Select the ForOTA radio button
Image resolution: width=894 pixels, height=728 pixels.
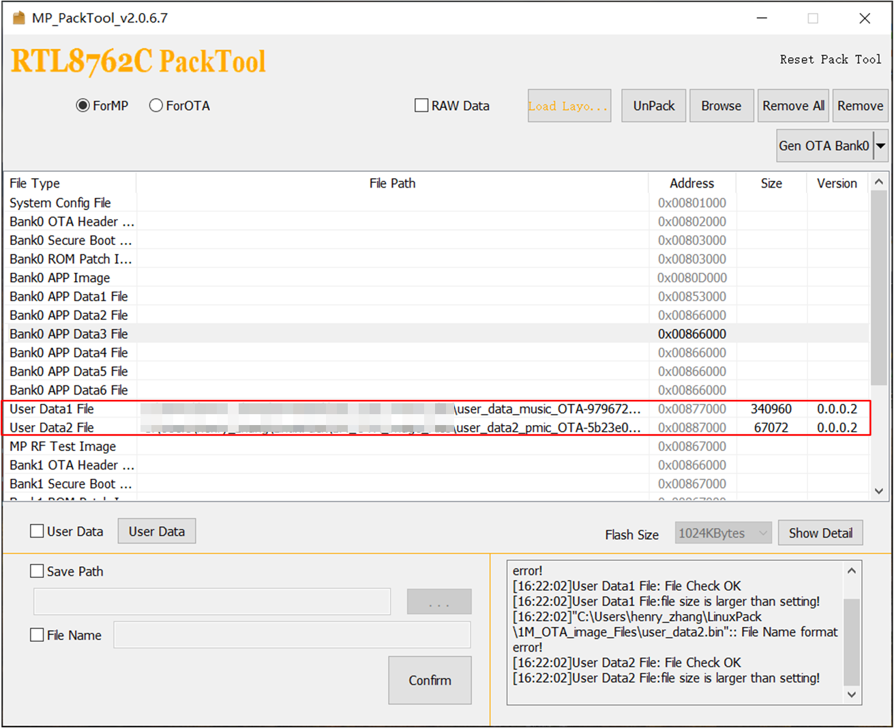[156, 106]
